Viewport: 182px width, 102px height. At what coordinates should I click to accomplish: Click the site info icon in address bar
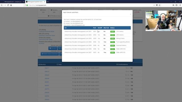pos(25,5)
